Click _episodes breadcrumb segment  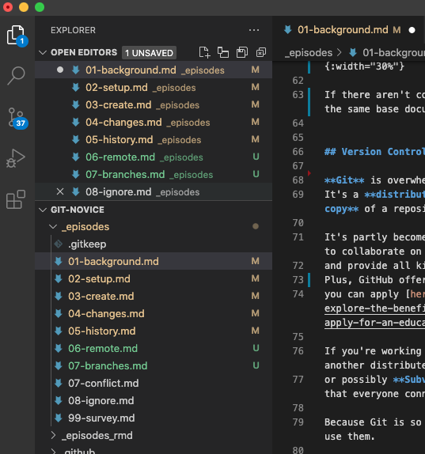pos(309,53)
